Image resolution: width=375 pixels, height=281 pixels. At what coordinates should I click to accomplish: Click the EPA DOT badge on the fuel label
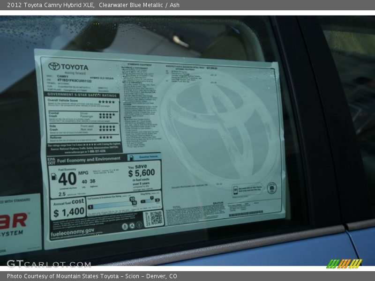51,159
